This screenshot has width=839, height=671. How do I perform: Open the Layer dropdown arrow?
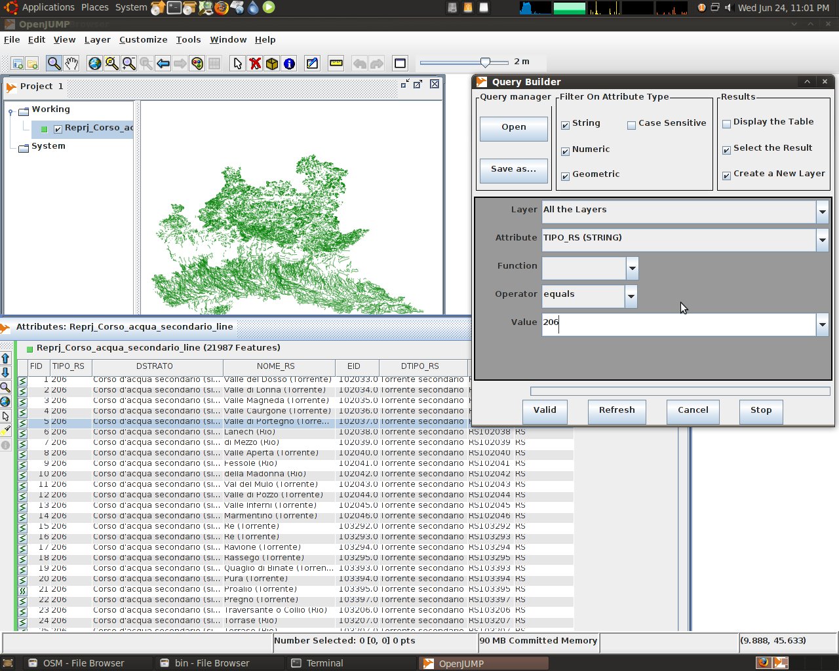[x=822, y=212]
